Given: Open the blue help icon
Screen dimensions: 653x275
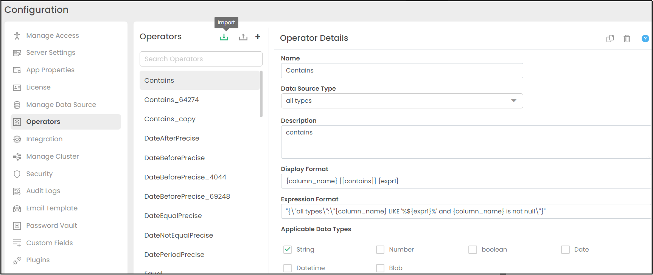Looking at the screenshot, I should (645, 39).
